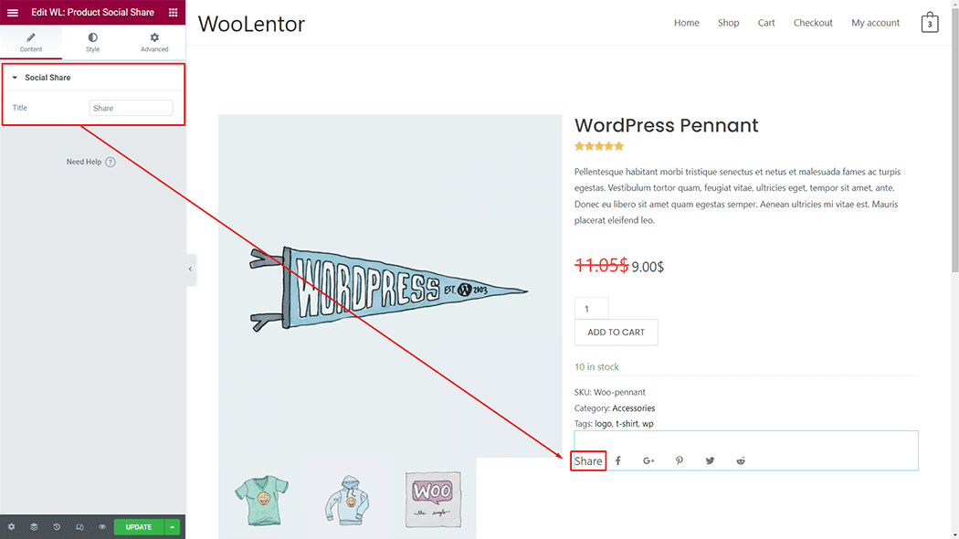This screenshot has height=539, width=959.
Task: Expand the Update save options arrow
Action: (x=174, y=527)
